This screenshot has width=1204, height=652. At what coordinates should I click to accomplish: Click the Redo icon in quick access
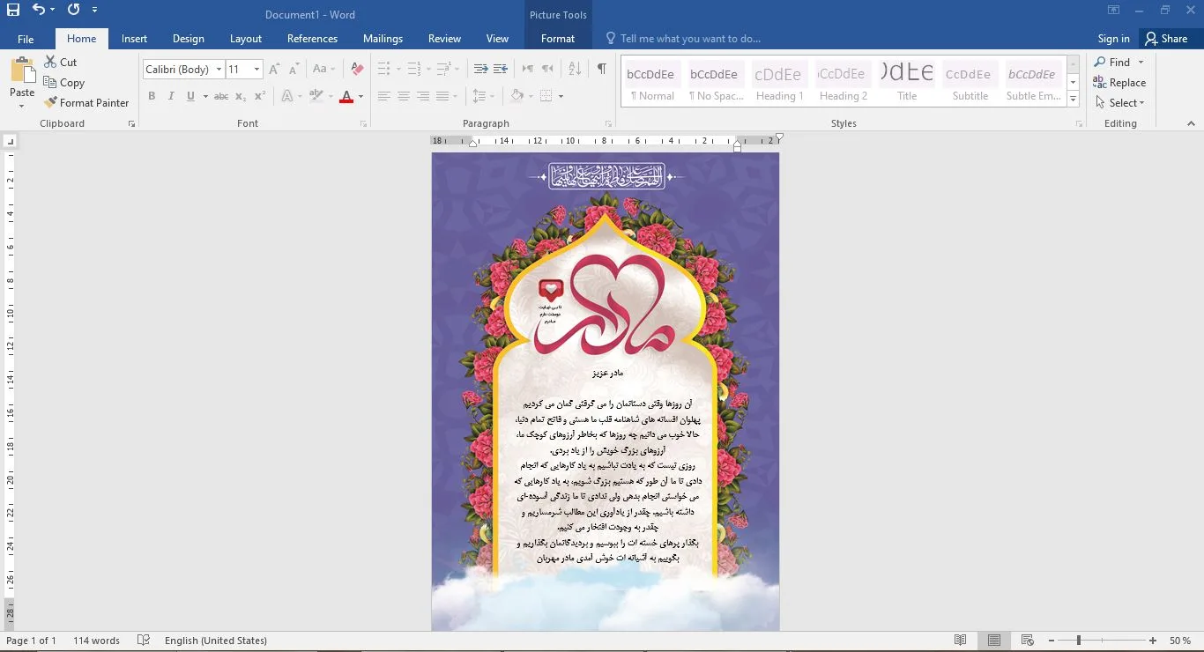(x=73, y=10)
